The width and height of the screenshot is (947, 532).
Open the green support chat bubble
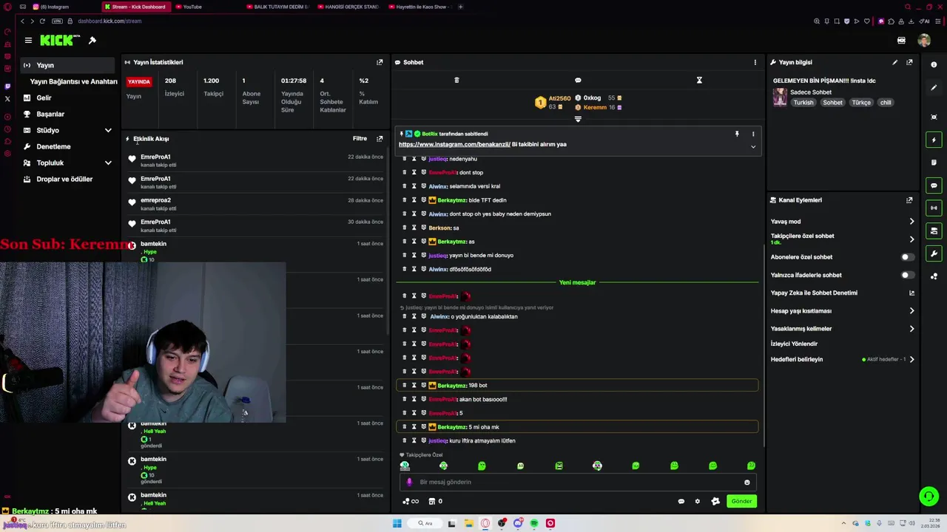[x=929, y=496]
